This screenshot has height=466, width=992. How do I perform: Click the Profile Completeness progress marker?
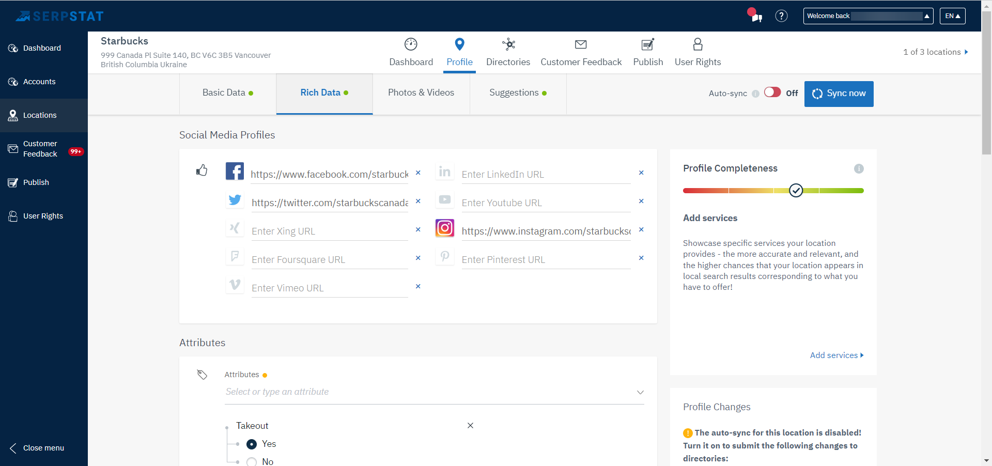click(x=796, y=191)
